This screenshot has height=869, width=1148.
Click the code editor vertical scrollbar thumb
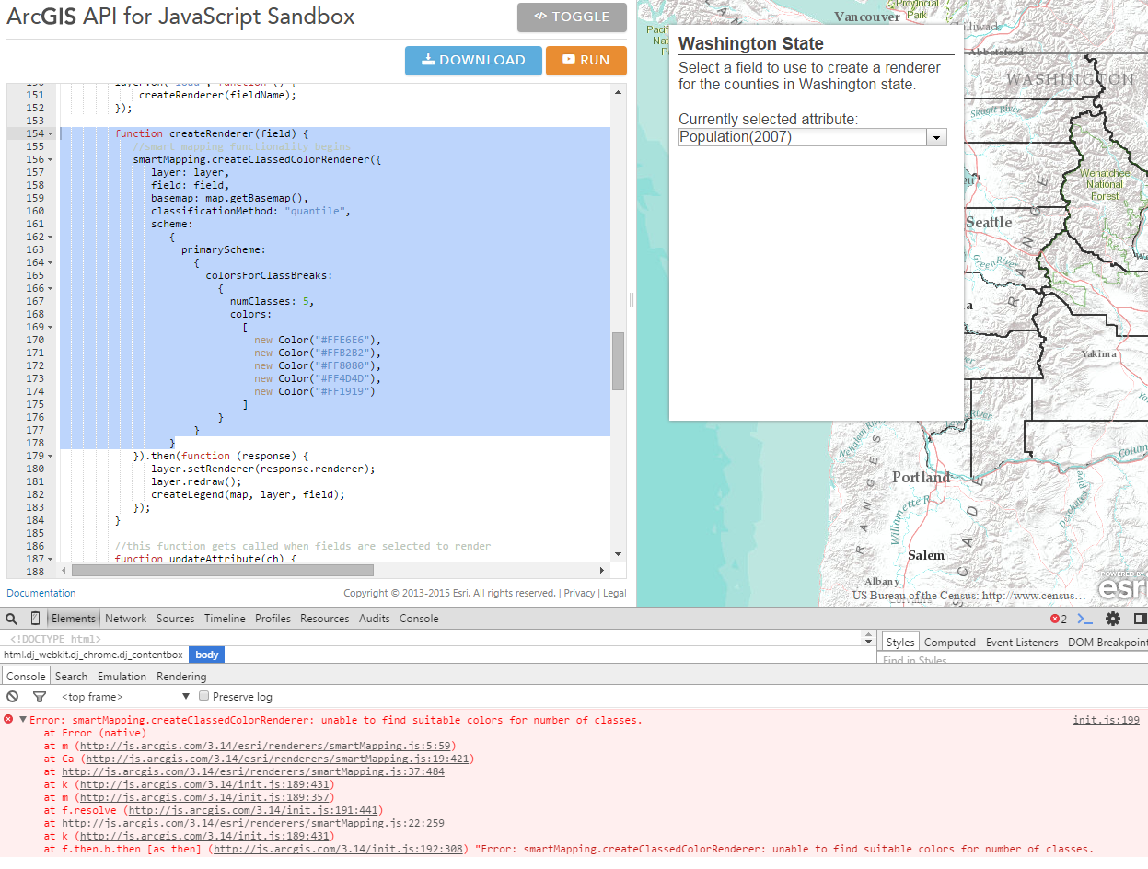pos(618,361)
